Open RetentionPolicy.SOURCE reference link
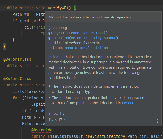Screen dimensions: 163x139 94,38
